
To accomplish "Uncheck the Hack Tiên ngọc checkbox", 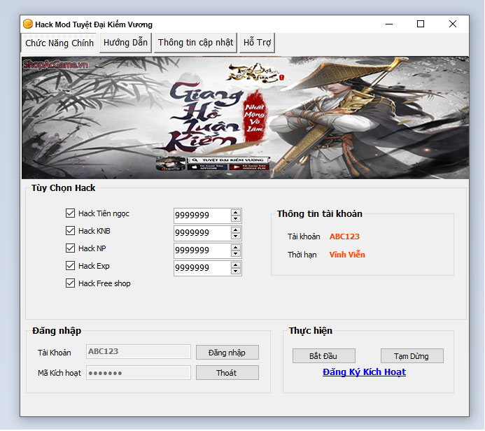I will (70, 213).
